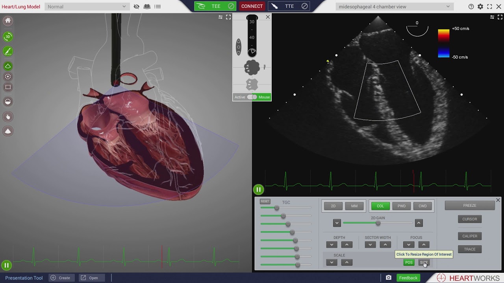Select the circular dashed selection tool
This screenshot has width=504, height=283.
pyautogui.click(x=8, y=77)
